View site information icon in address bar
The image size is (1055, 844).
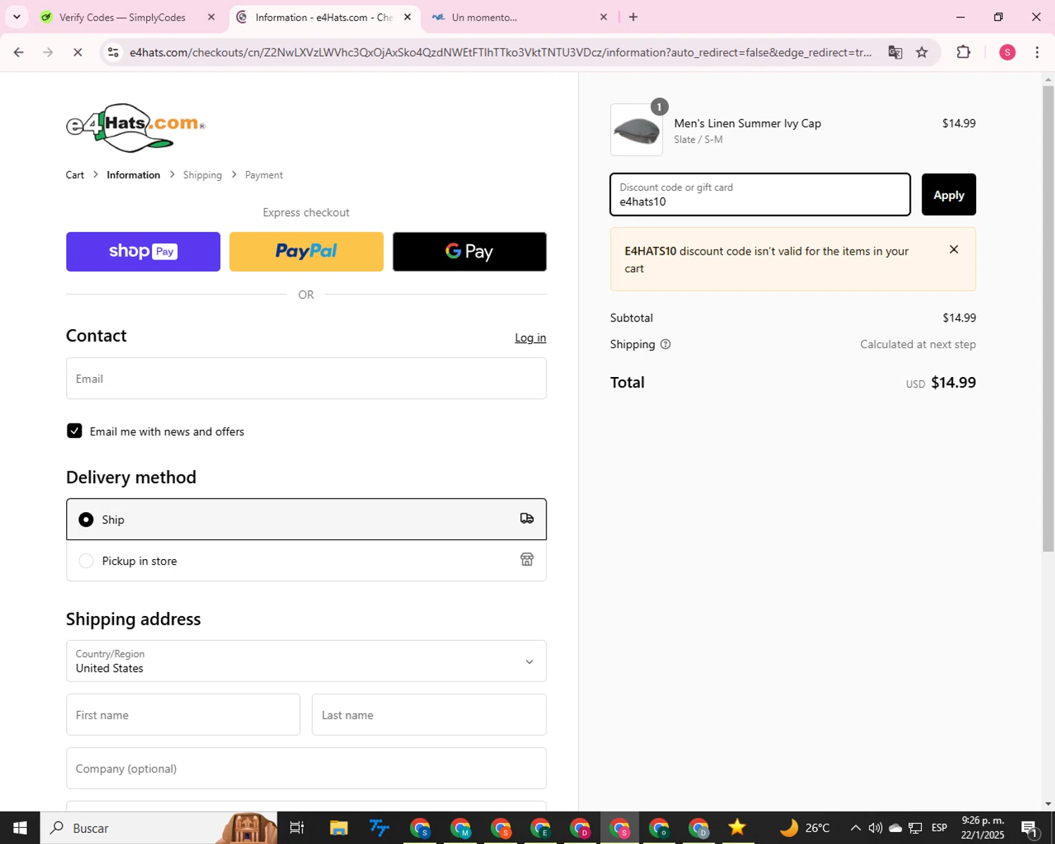(113, 53)
